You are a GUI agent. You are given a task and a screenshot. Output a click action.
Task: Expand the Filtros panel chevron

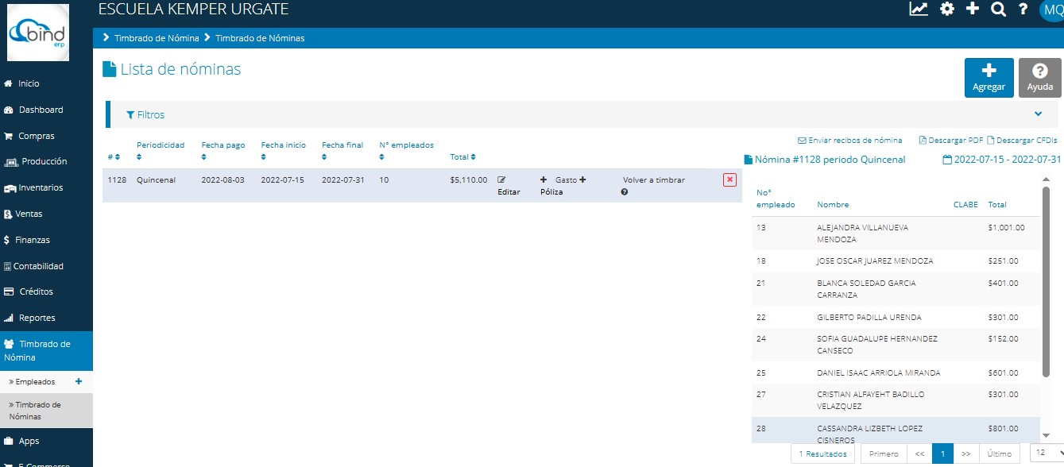[x=1039, y=114]
